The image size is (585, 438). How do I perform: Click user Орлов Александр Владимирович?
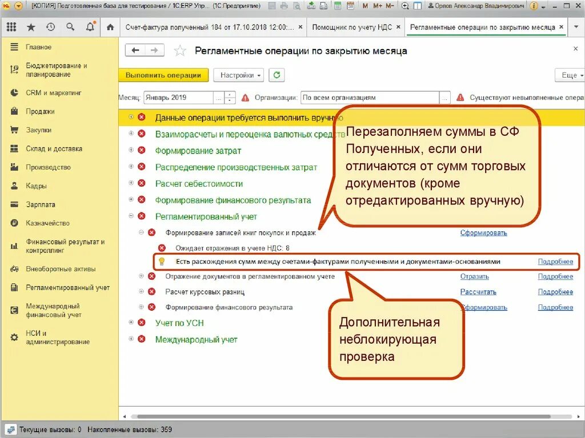pos(476,6)
